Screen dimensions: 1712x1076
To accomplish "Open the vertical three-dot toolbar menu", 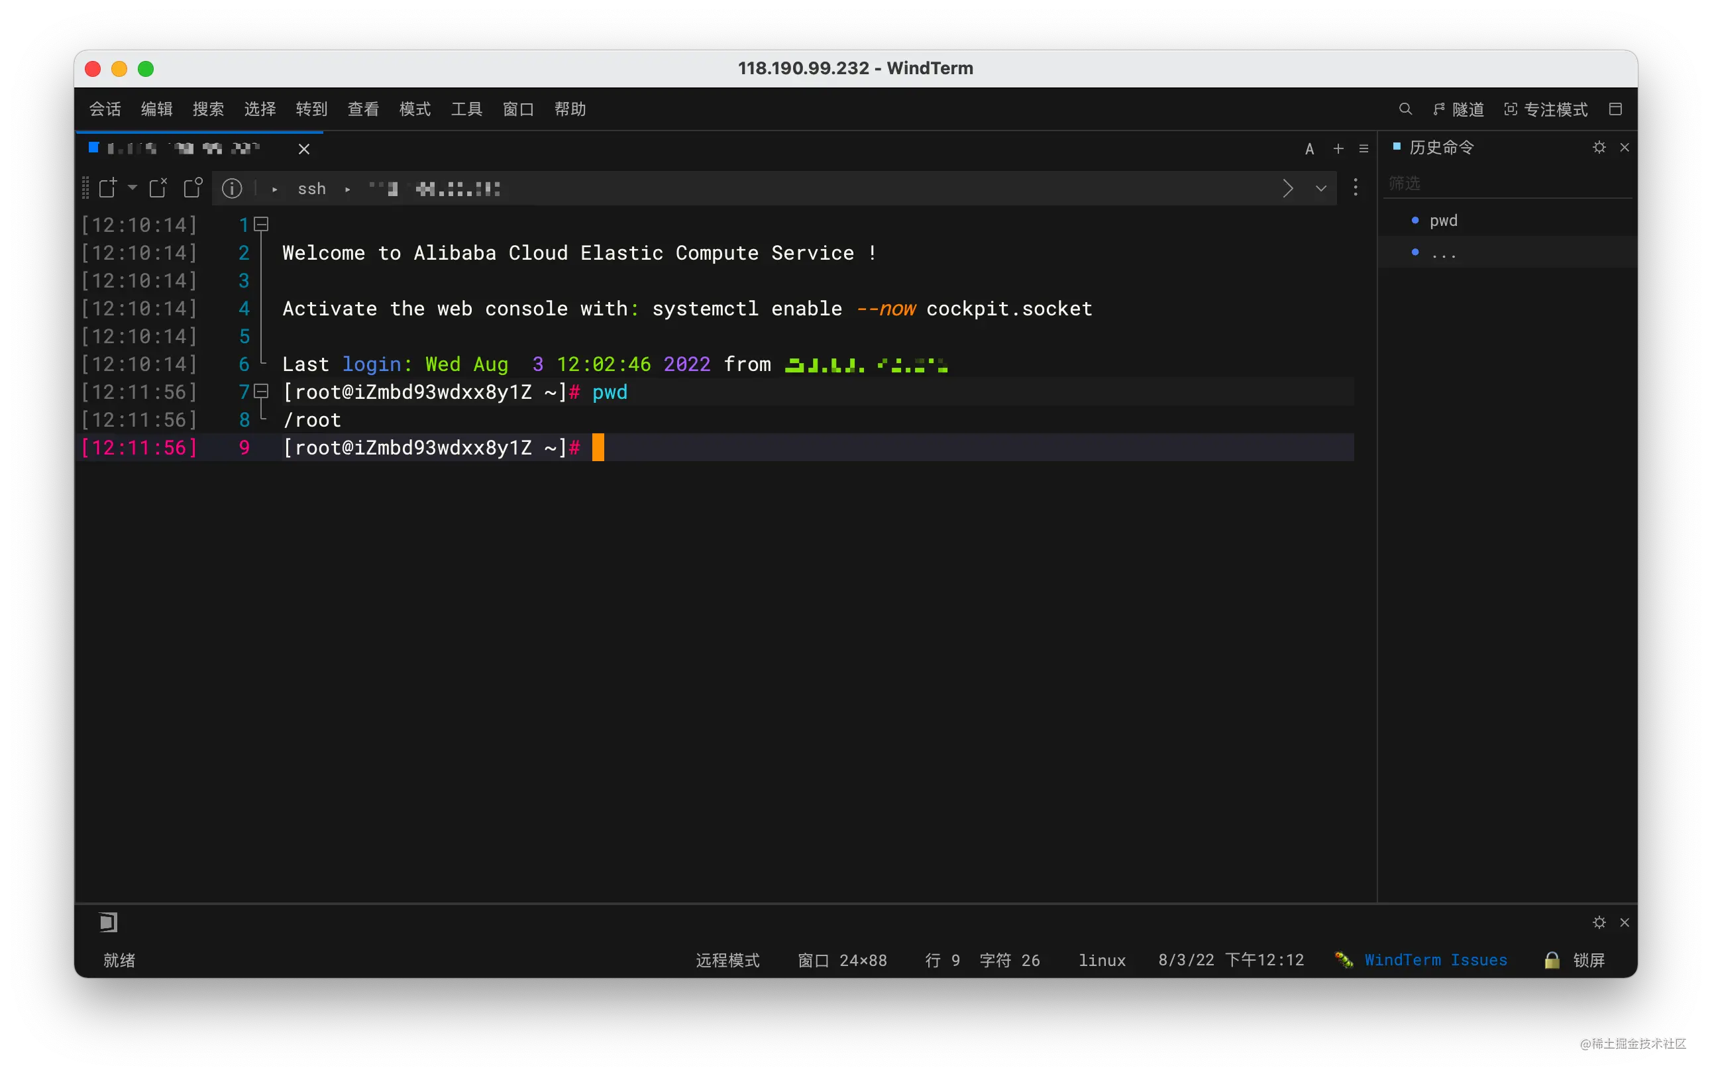I will click(x=1355, y=188).
